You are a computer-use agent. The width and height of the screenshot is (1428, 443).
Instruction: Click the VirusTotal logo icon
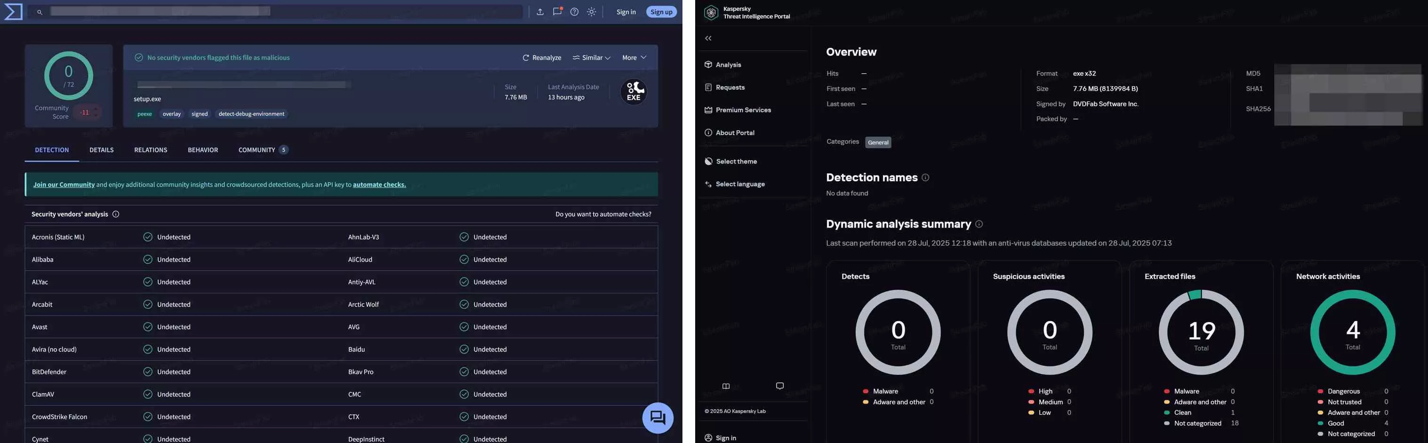click(x=13, y=12)
